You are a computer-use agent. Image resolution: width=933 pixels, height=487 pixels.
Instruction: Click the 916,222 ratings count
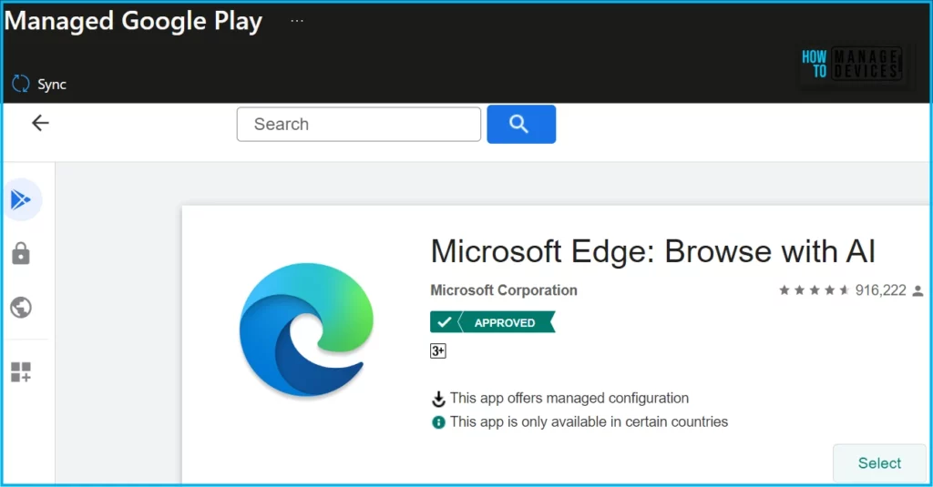(880, 290)
